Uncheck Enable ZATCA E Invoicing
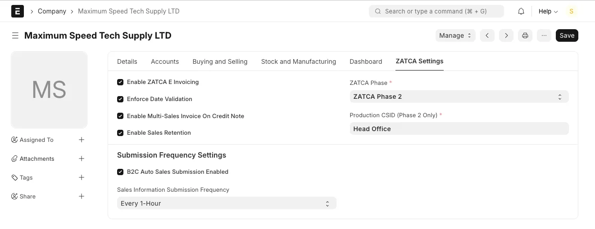The height and width of the screenshot is (229, 595). tap(120, 82)
